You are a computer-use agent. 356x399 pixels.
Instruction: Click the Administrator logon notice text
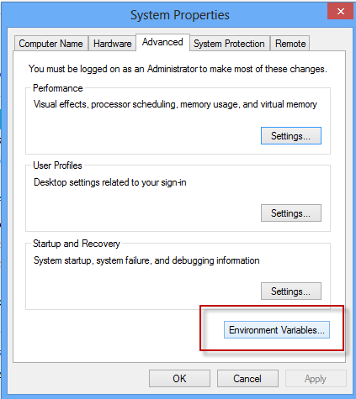[178, 69]
